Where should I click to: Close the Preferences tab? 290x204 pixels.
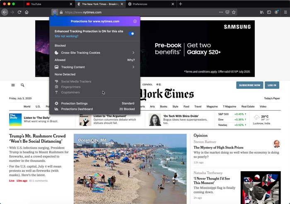(173, 4)
